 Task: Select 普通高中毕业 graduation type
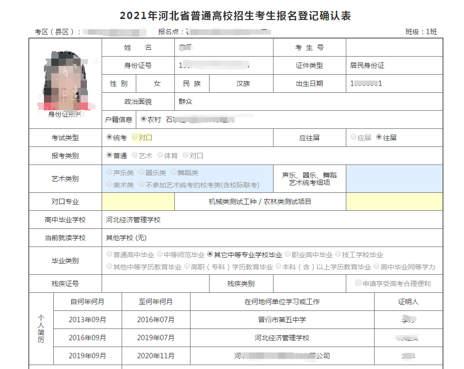[109, 254]
